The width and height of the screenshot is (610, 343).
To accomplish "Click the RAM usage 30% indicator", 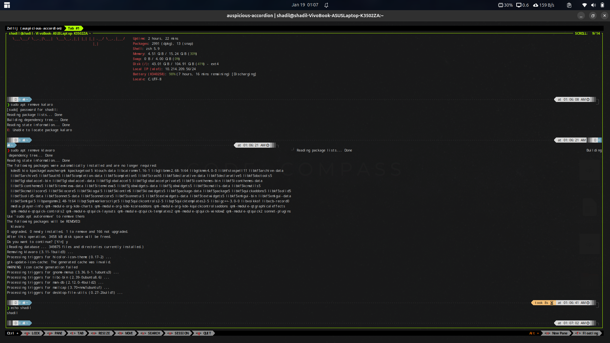I will (505, 5).
